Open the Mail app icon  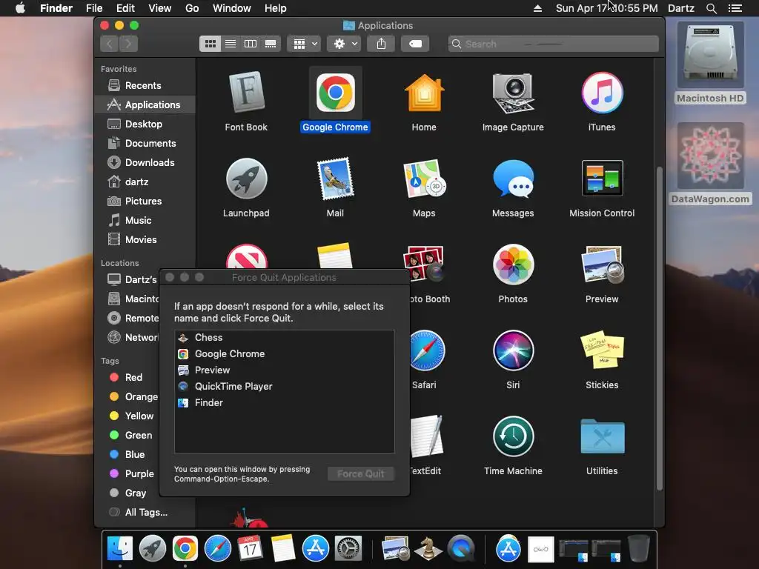(x=336, y=179)
